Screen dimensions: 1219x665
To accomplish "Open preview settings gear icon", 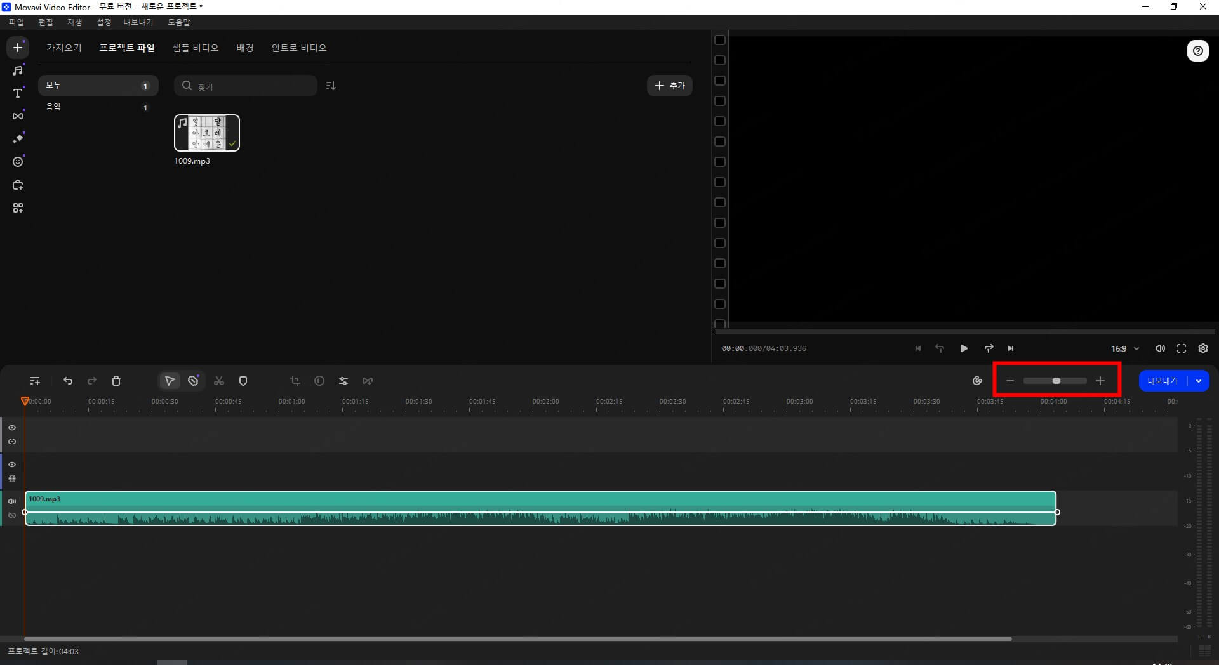I will pos(1203,348).
